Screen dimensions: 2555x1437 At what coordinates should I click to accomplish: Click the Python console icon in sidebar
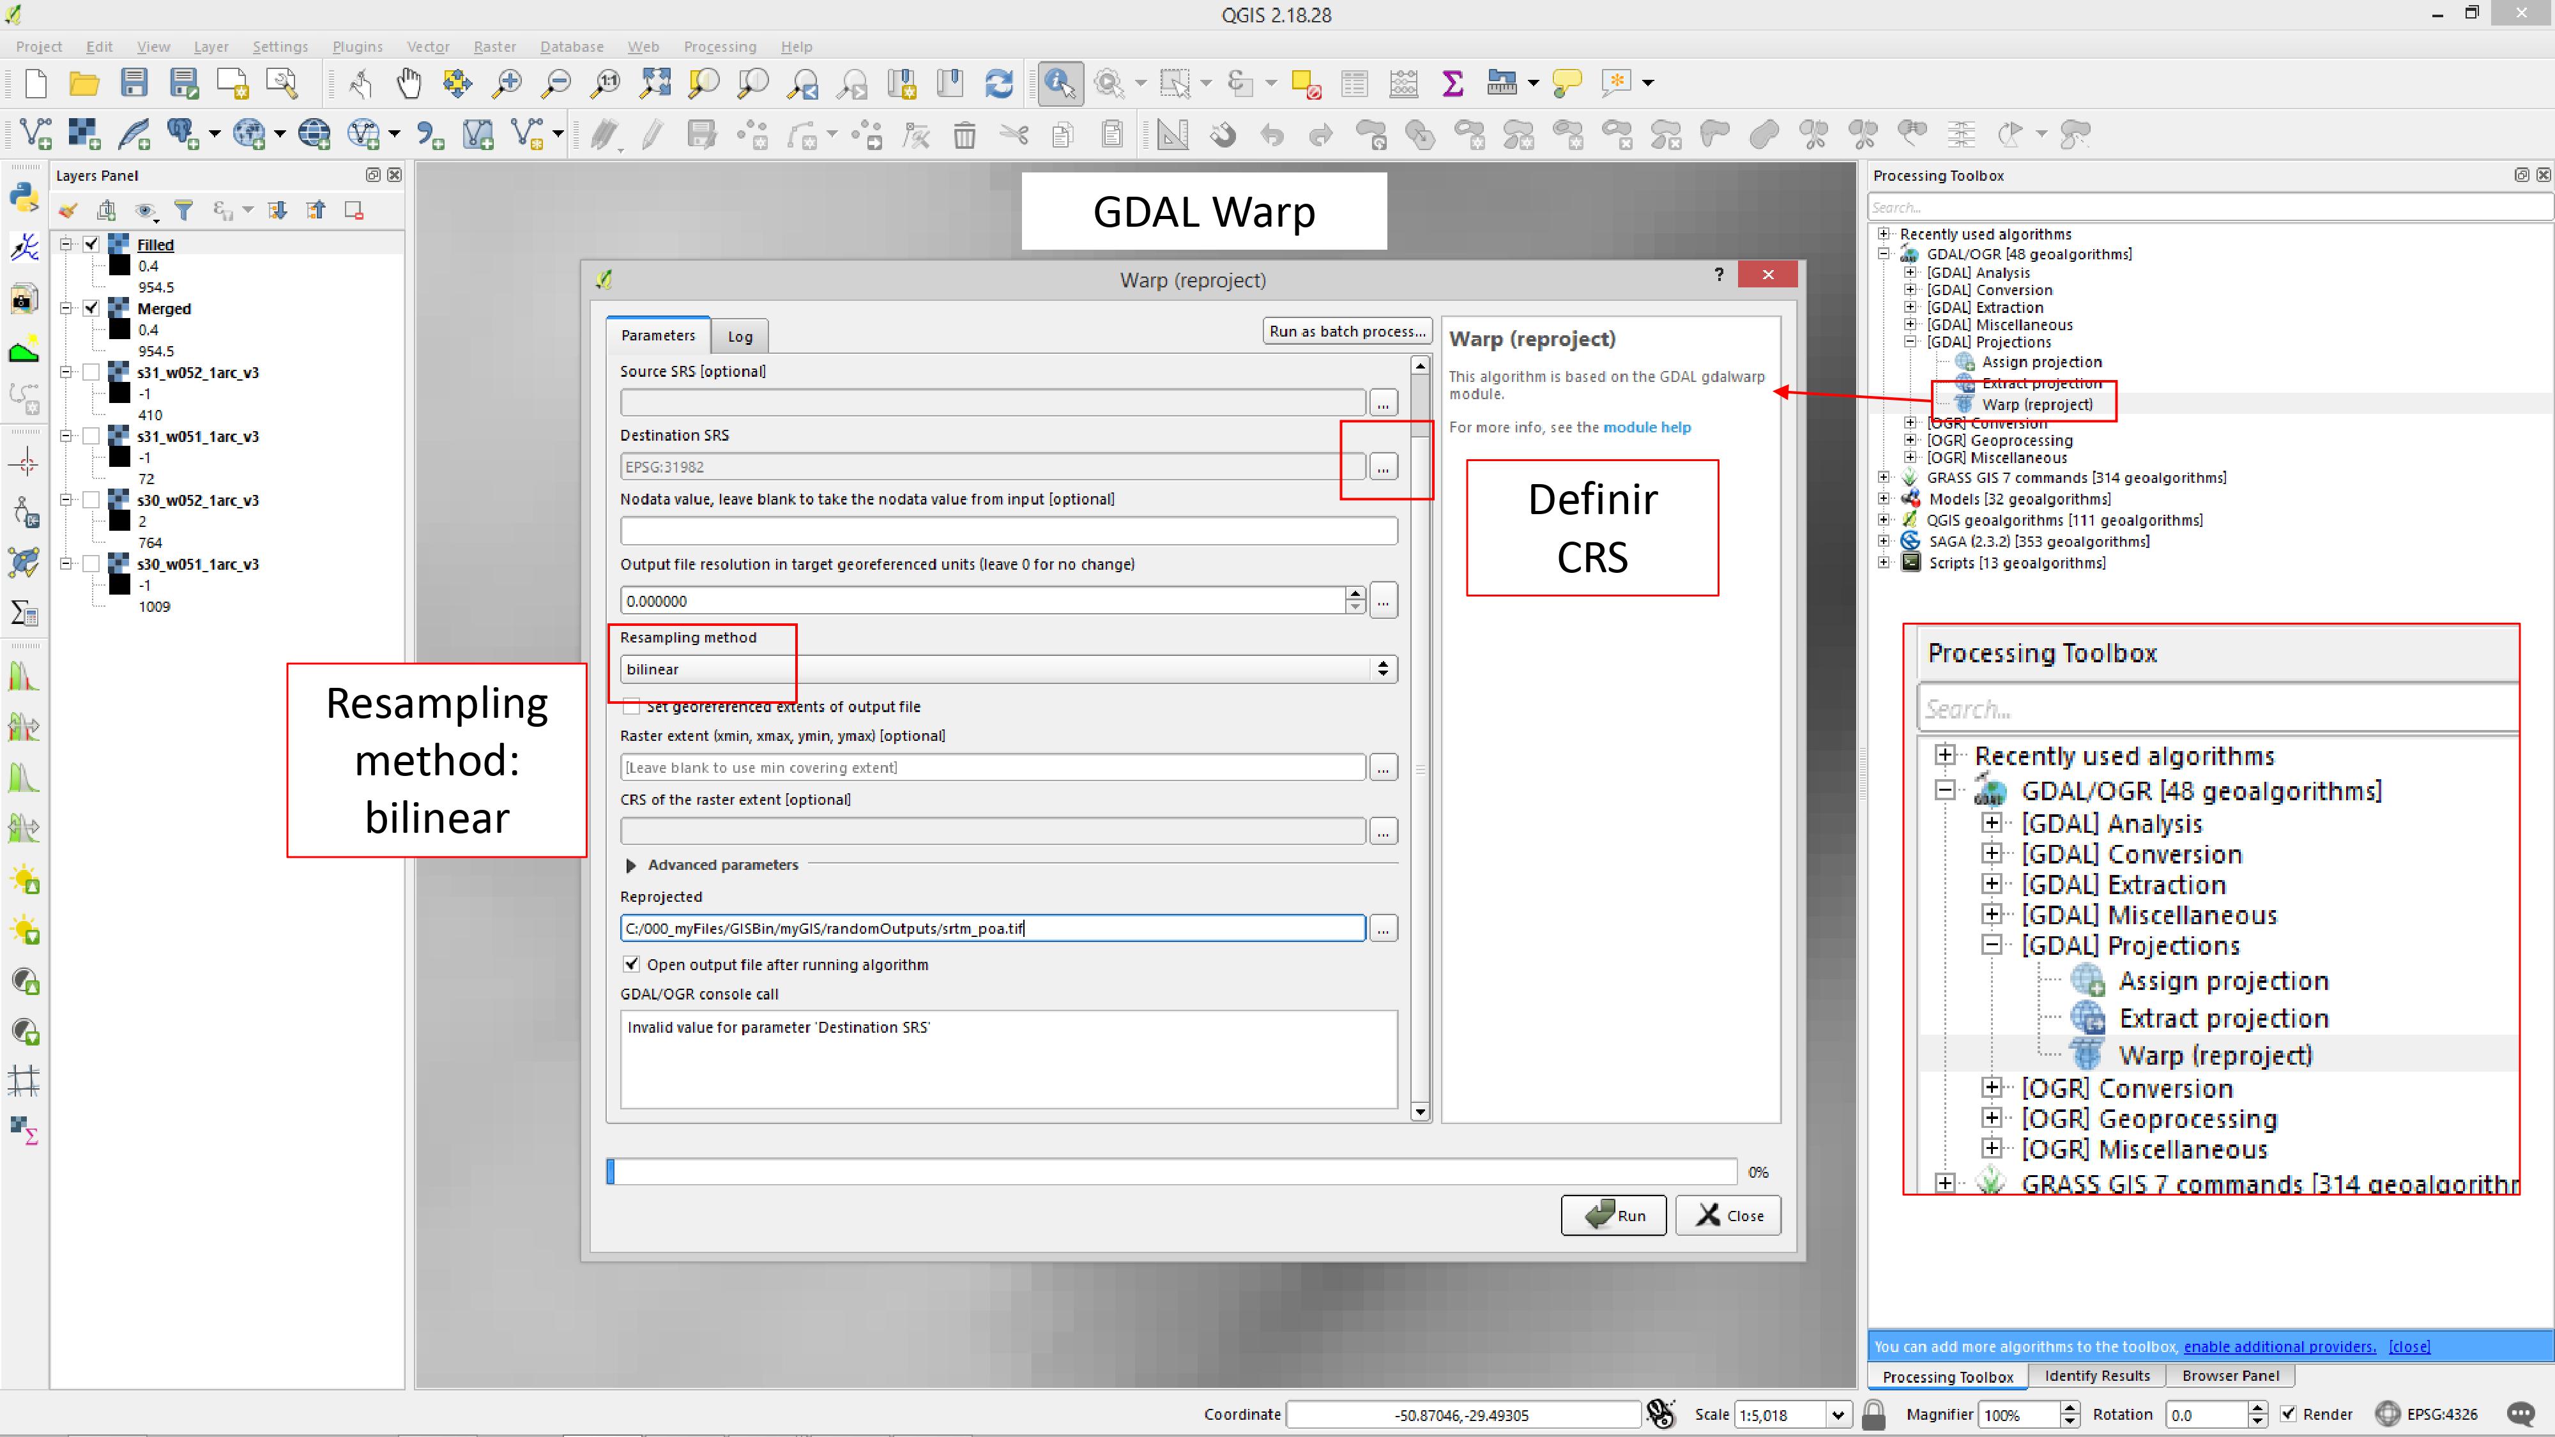(24, 196)
